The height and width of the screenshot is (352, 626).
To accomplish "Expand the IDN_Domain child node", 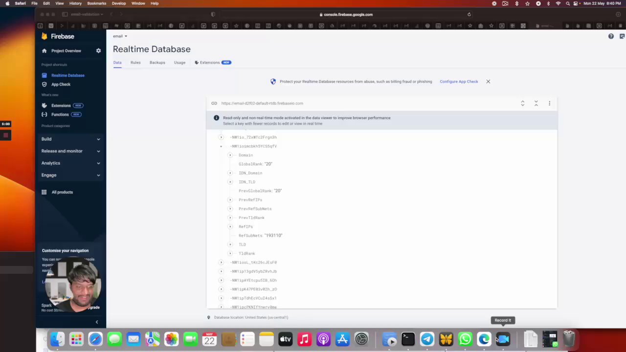I will point(230,173).
